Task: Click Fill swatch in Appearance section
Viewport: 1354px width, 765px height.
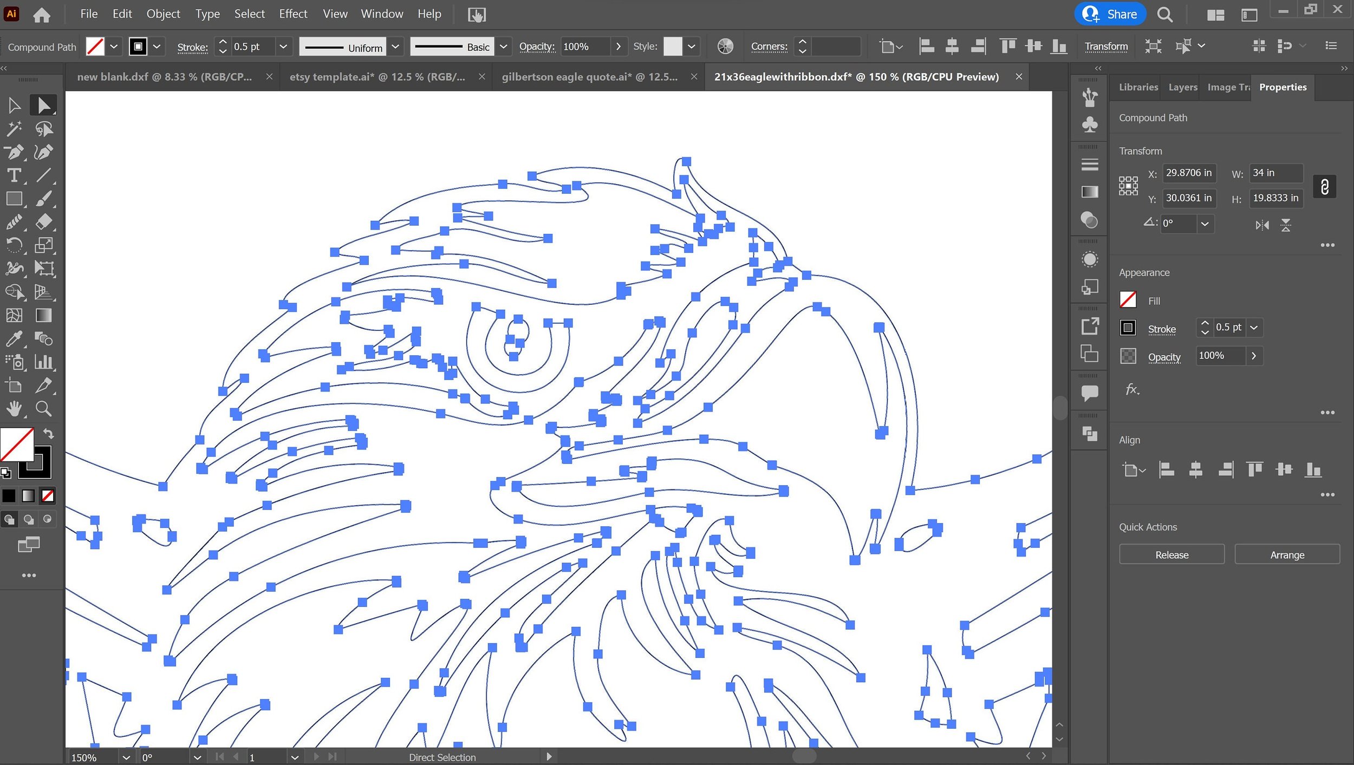Action: click(1128, 300)
